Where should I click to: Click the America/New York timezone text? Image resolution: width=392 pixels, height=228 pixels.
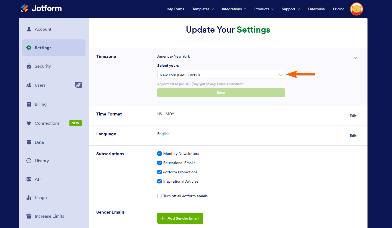click(x=174, y=56)
